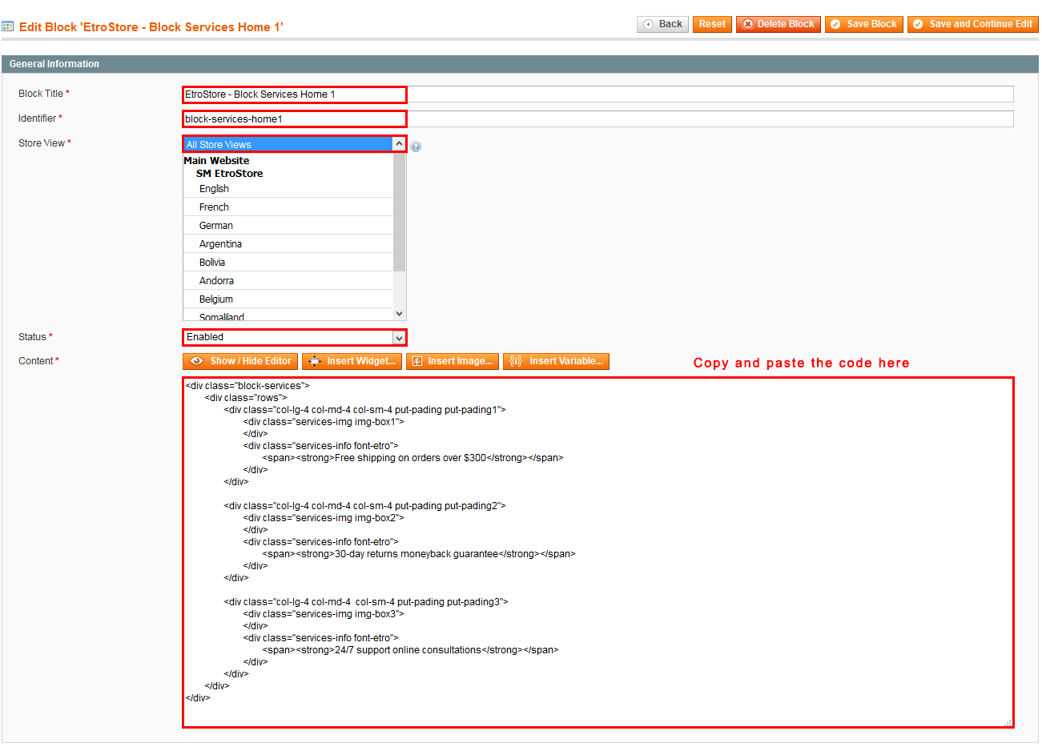Click the store view list scroll down arrow
Screen dimensions: 1042x747
[x=400, y=315]
